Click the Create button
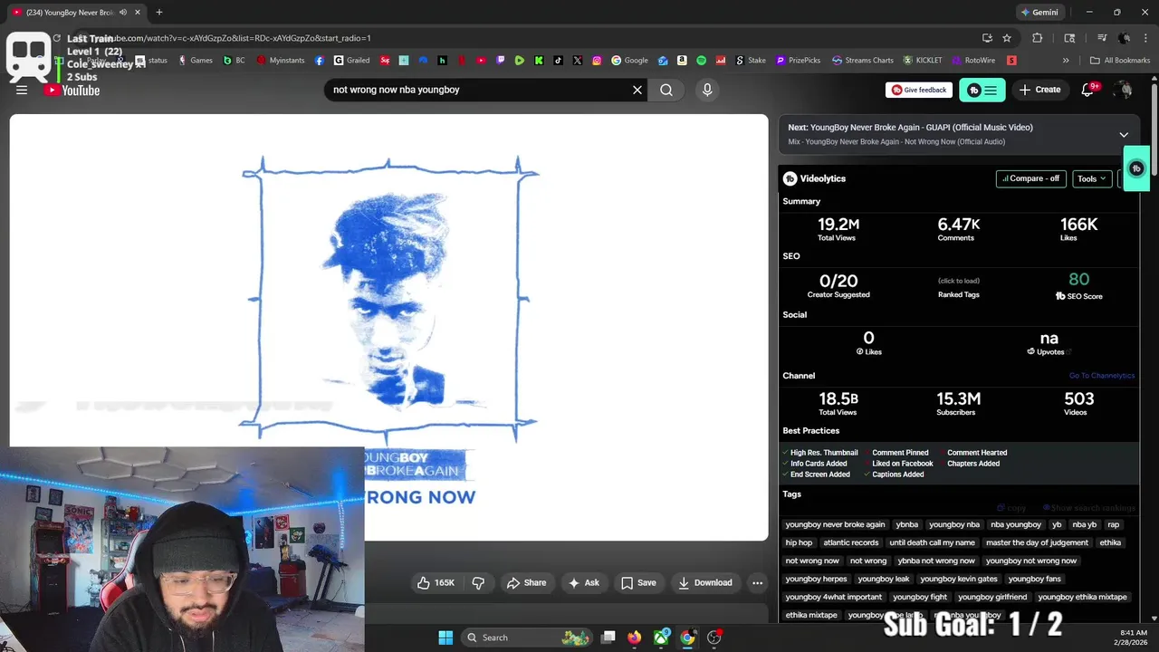The image size is (1159, 652). coord(1039,90)
